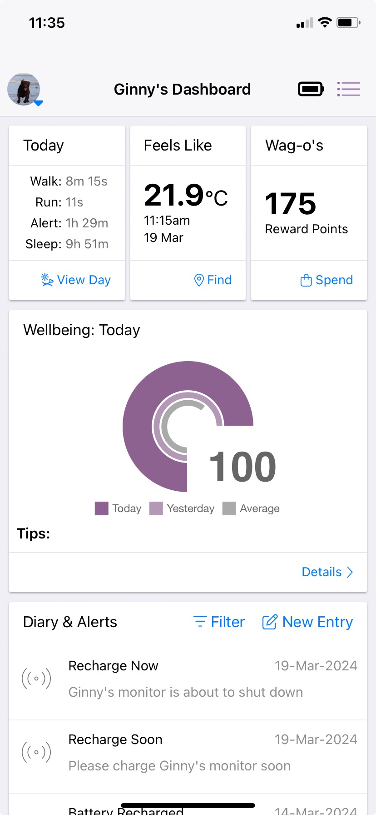Tap the Filter lines icon

pyautogui.click(x=200, y=622)
